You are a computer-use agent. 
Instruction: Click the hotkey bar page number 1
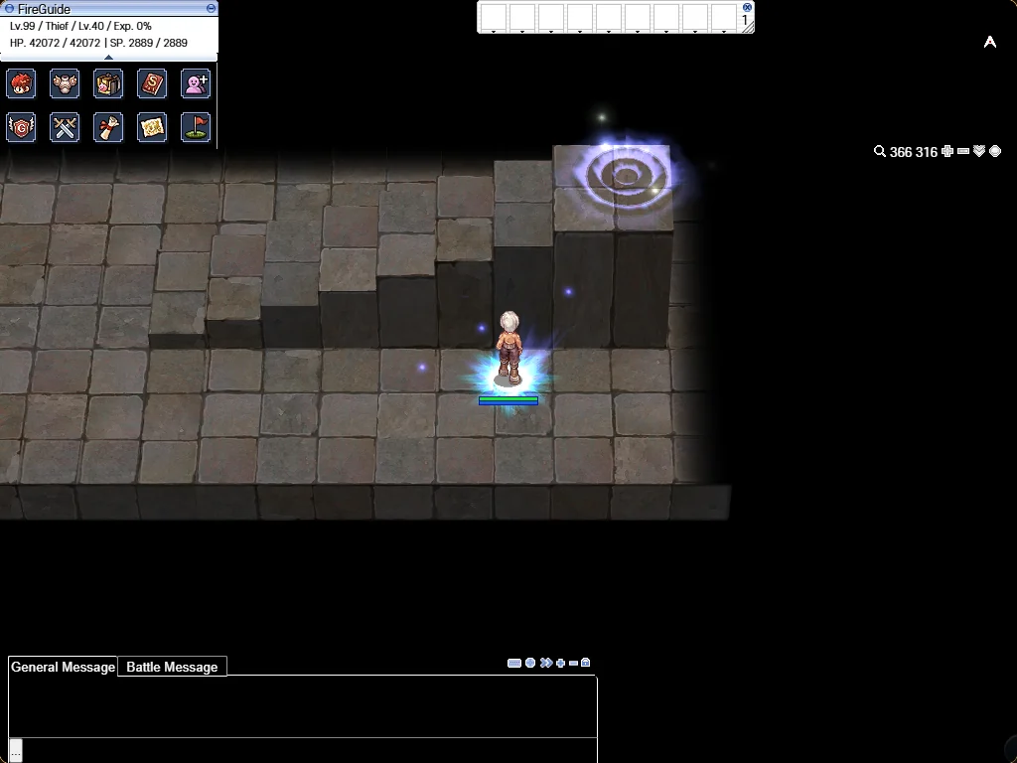[745, 20]
